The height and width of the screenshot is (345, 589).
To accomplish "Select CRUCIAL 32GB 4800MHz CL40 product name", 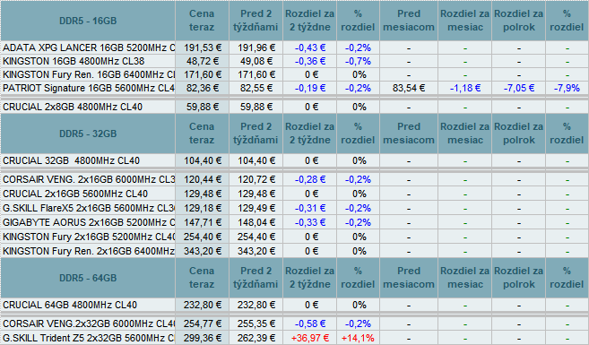I will pyautogui.click(x=72, y=160).
